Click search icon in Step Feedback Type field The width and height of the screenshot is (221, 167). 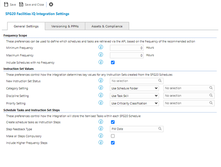[160, 129]
